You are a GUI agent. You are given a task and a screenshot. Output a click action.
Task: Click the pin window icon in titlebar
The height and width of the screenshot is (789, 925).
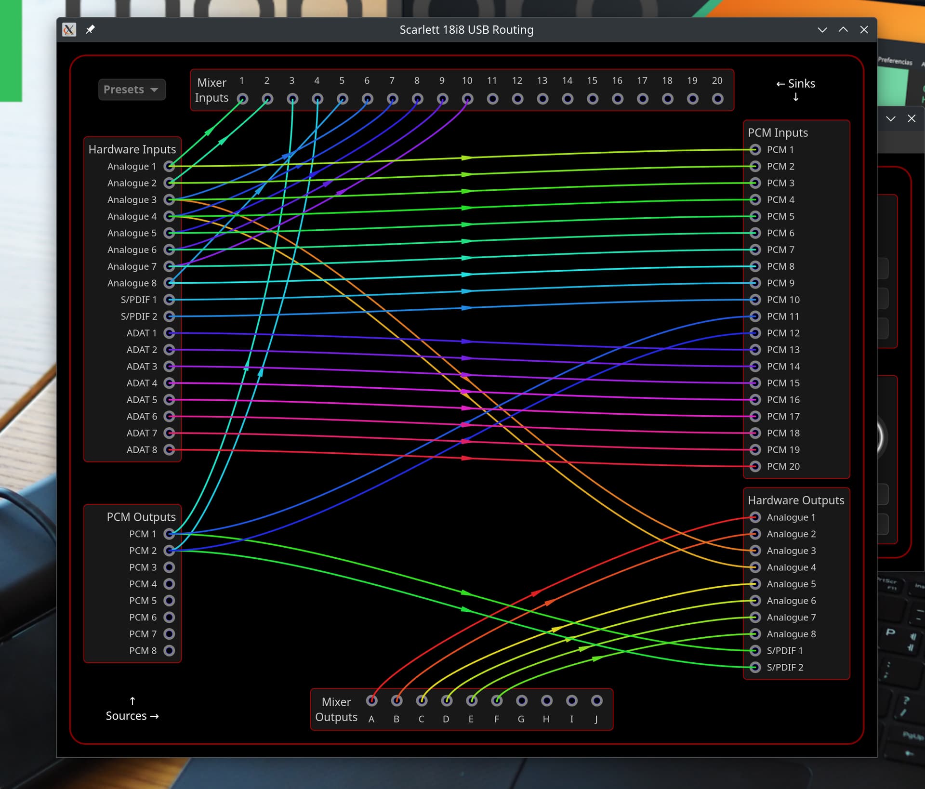(90, 29)
